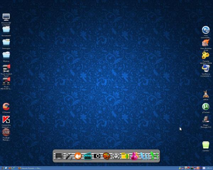Open Verifica e correzione shortcut
Screen dimensions: 213x170
tap(206, 70)
